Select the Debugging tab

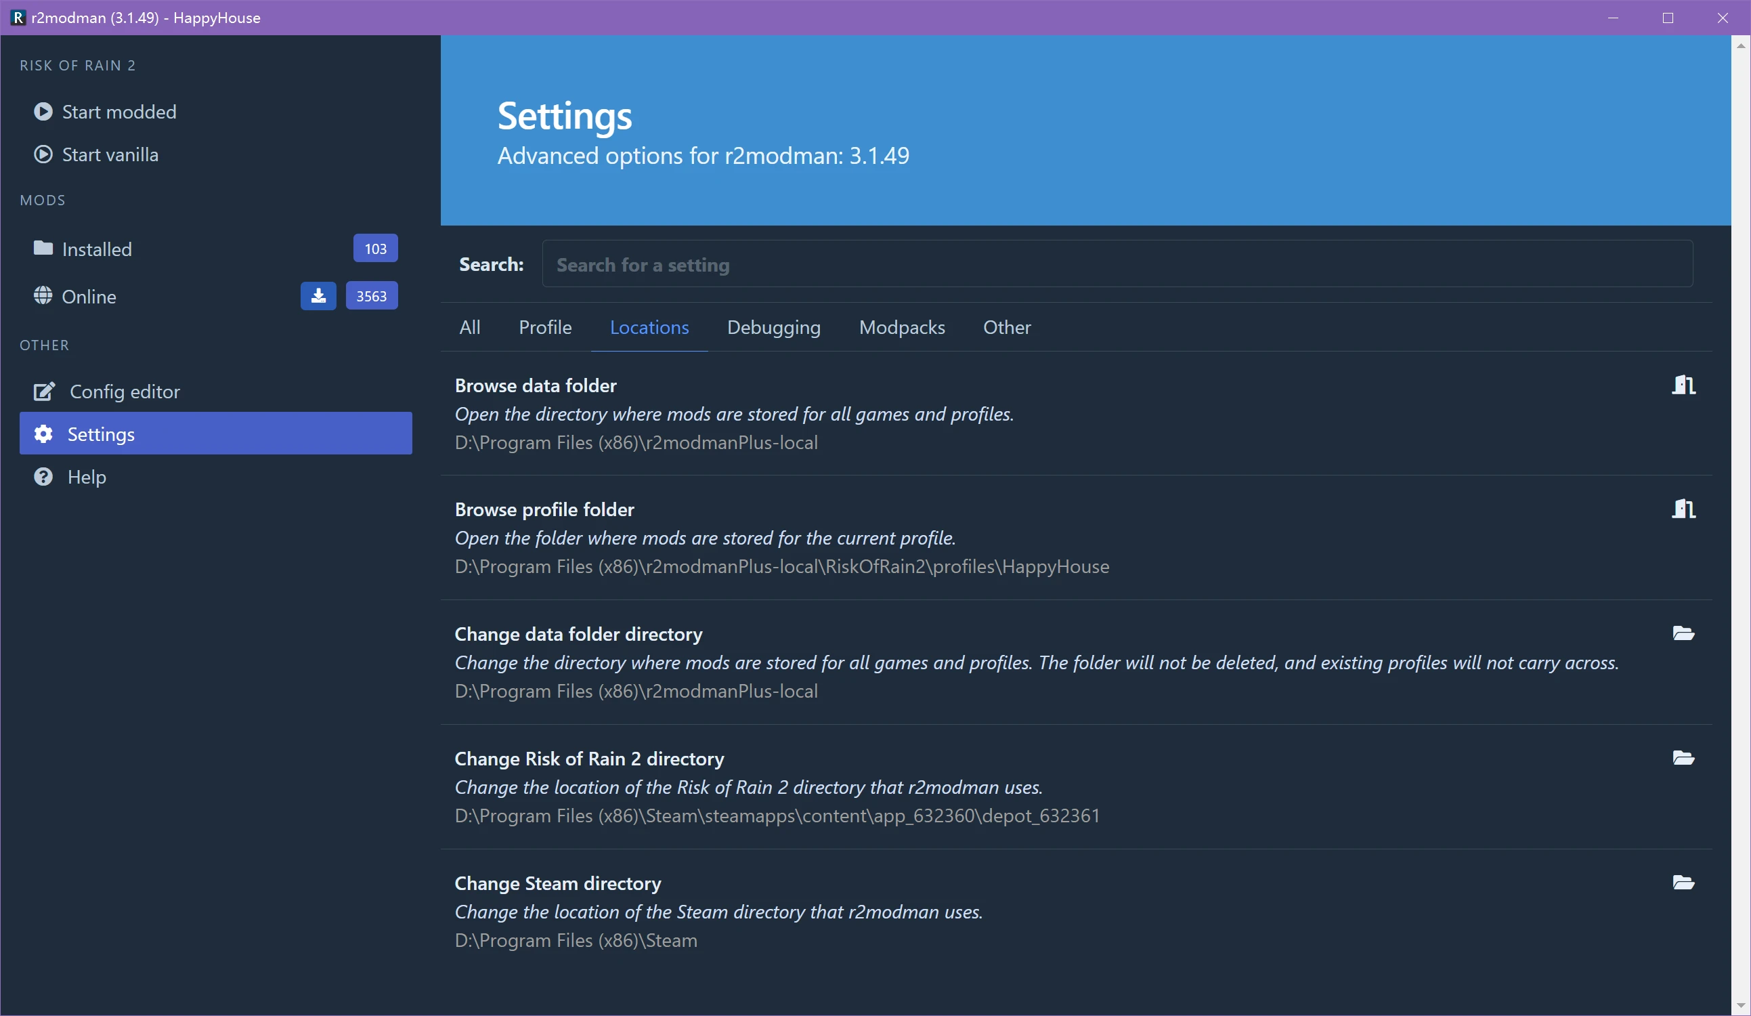pos(773,327)
